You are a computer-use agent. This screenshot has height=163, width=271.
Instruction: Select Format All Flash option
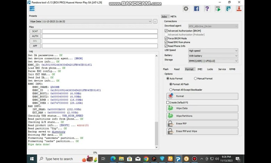pos(171,84)
